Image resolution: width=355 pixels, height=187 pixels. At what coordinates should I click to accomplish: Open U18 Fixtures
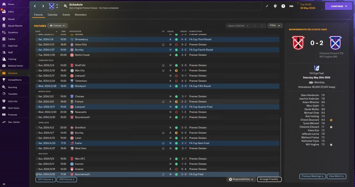[67, 179]
